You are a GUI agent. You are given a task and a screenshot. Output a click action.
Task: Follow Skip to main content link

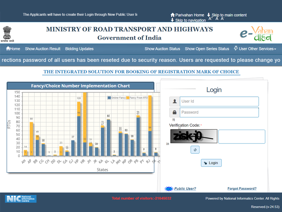pyautogui.click(x=227, y=15)
